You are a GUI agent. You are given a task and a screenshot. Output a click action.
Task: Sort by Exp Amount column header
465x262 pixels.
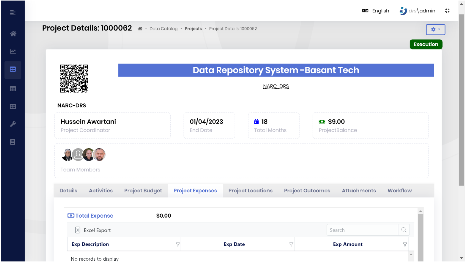pyautogui.click(x=348, y=244)
